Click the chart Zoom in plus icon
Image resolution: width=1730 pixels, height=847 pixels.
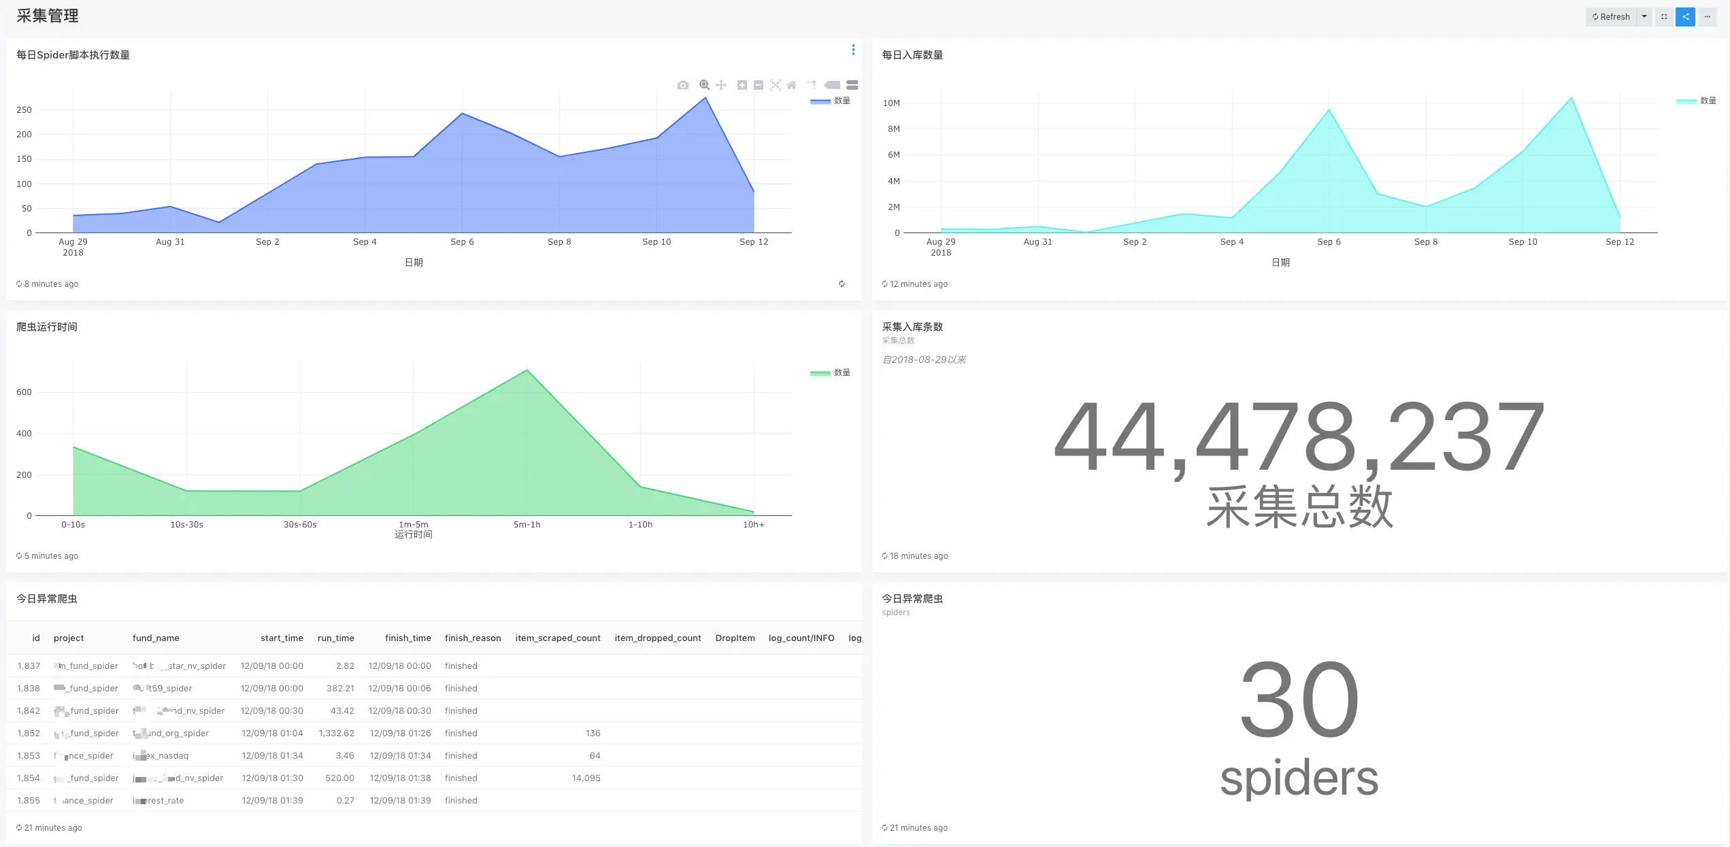click(742, 85)
